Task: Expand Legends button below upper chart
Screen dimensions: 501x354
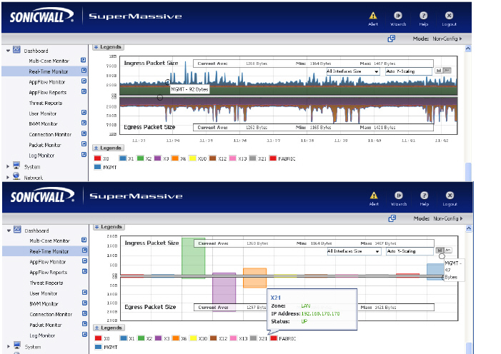Action: pyautogui.click(x=108, y=148)
